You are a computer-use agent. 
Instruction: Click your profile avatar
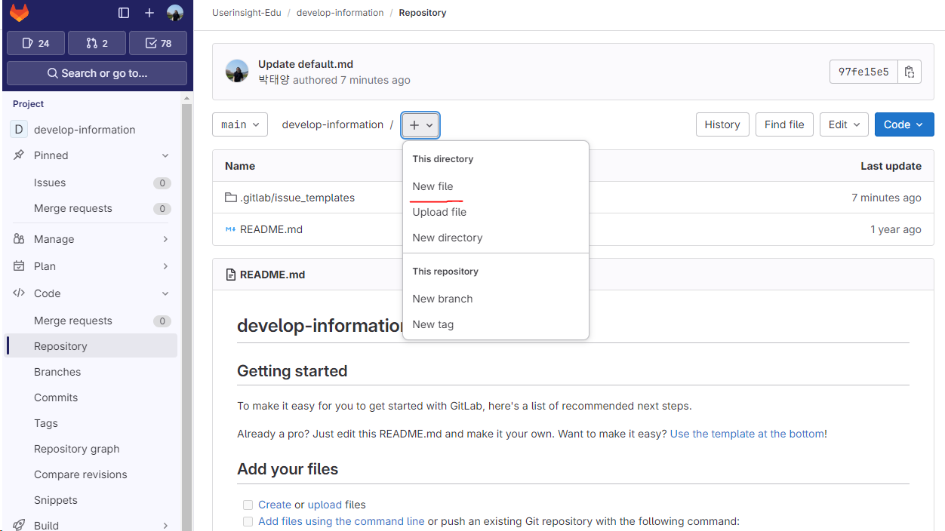174,12
